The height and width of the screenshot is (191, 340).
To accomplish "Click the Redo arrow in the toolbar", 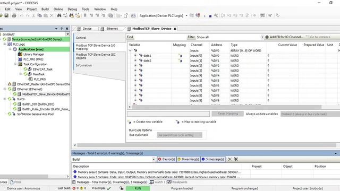I will [x=28, y=15].
